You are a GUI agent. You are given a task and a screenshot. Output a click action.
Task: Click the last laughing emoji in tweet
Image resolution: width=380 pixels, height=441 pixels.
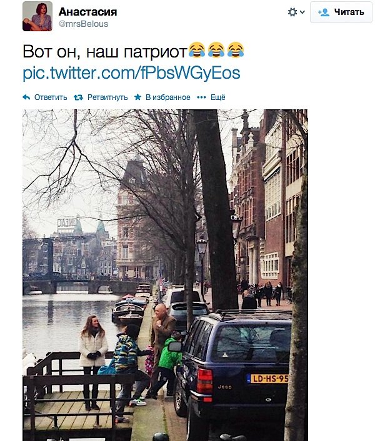click(x=236, y=50)
